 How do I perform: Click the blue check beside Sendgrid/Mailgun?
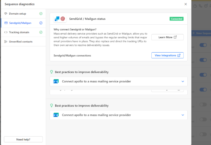pos(41,23)
